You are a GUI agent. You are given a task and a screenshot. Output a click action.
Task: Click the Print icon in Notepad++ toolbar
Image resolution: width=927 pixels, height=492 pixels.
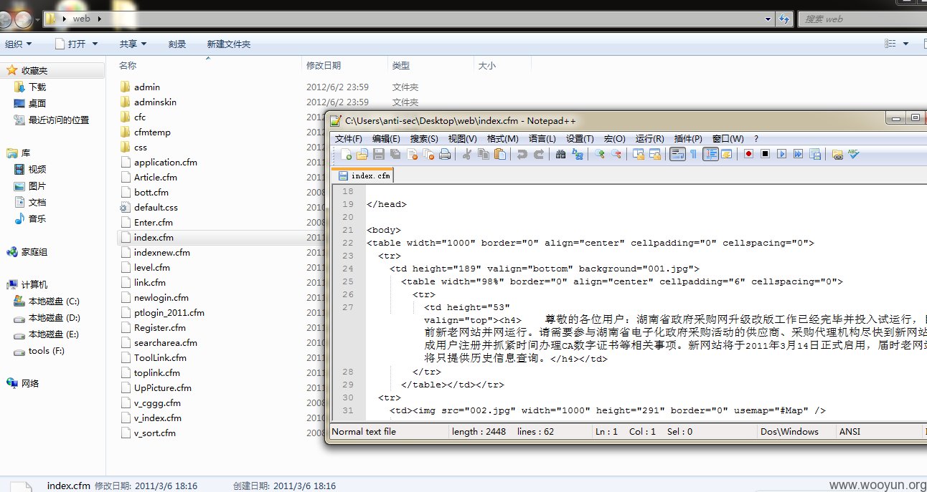[x=445, y=154]
